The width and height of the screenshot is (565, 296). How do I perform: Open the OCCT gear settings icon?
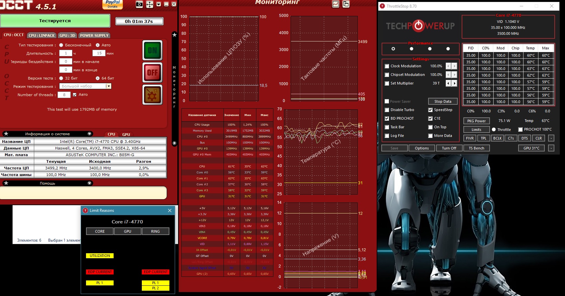click(x=152, y=95)
